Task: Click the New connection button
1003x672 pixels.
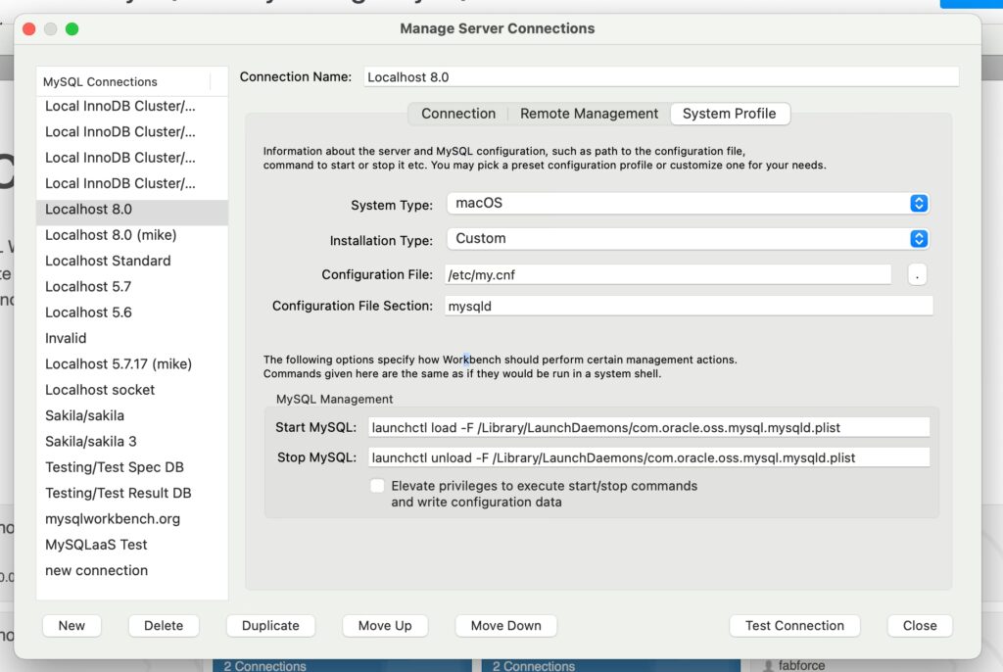Action: 72,626
